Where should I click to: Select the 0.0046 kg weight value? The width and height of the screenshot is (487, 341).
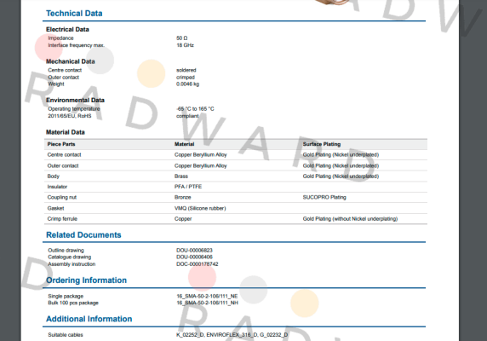tap(187, 84)
